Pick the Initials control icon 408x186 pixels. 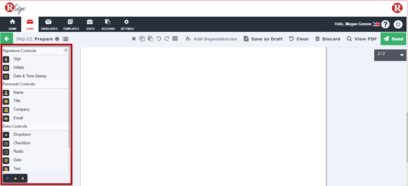[6, 68]
